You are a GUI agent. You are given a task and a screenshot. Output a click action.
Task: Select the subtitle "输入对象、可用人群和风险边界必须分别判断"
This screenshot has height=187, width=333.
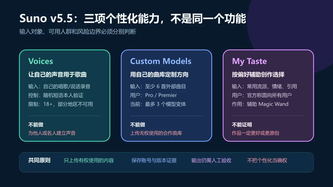pos(78,32)
